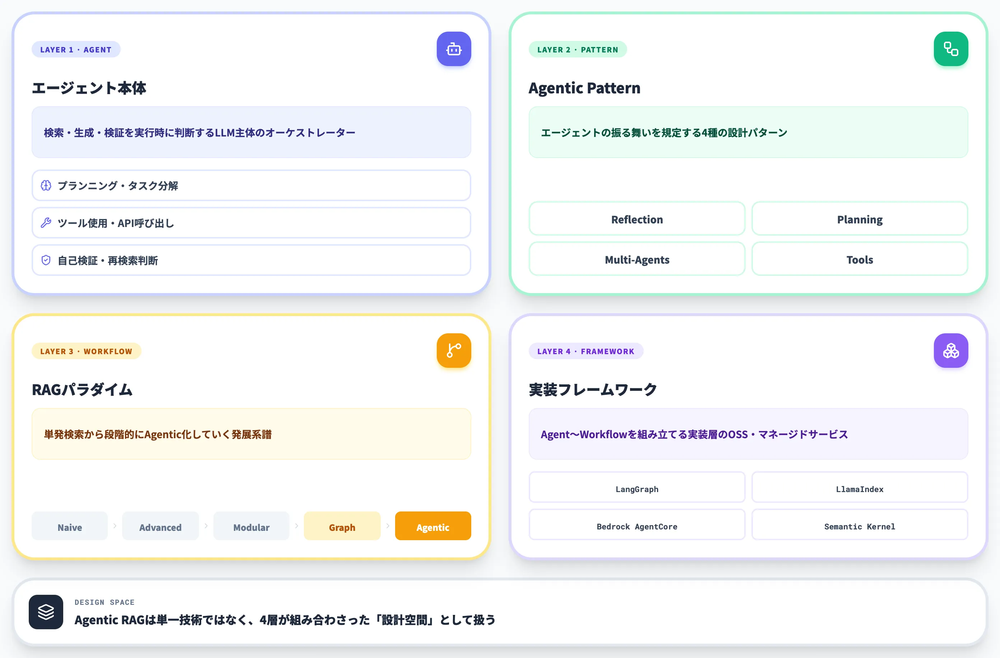Click the ツール使用・API呼び出し row

251,223
